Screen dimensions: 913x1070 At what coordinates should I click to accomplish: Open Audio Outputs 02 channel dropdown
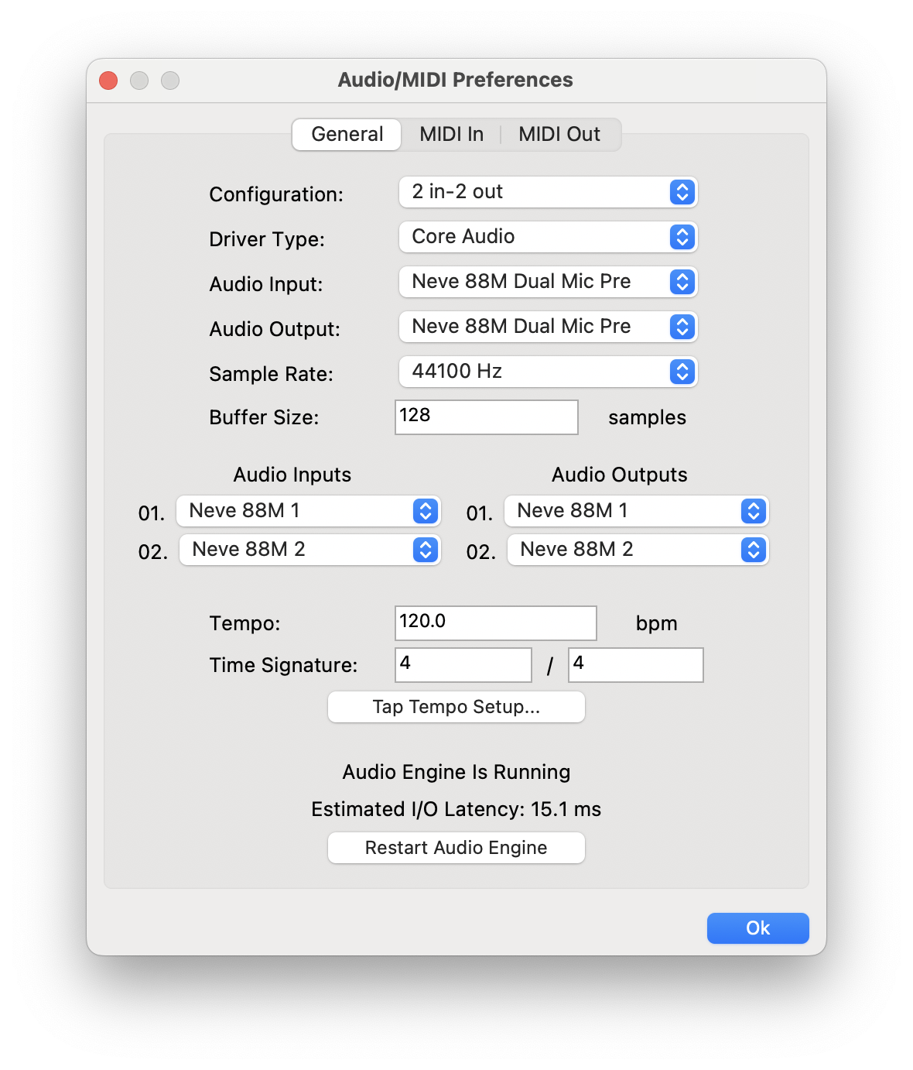point(638,550)
